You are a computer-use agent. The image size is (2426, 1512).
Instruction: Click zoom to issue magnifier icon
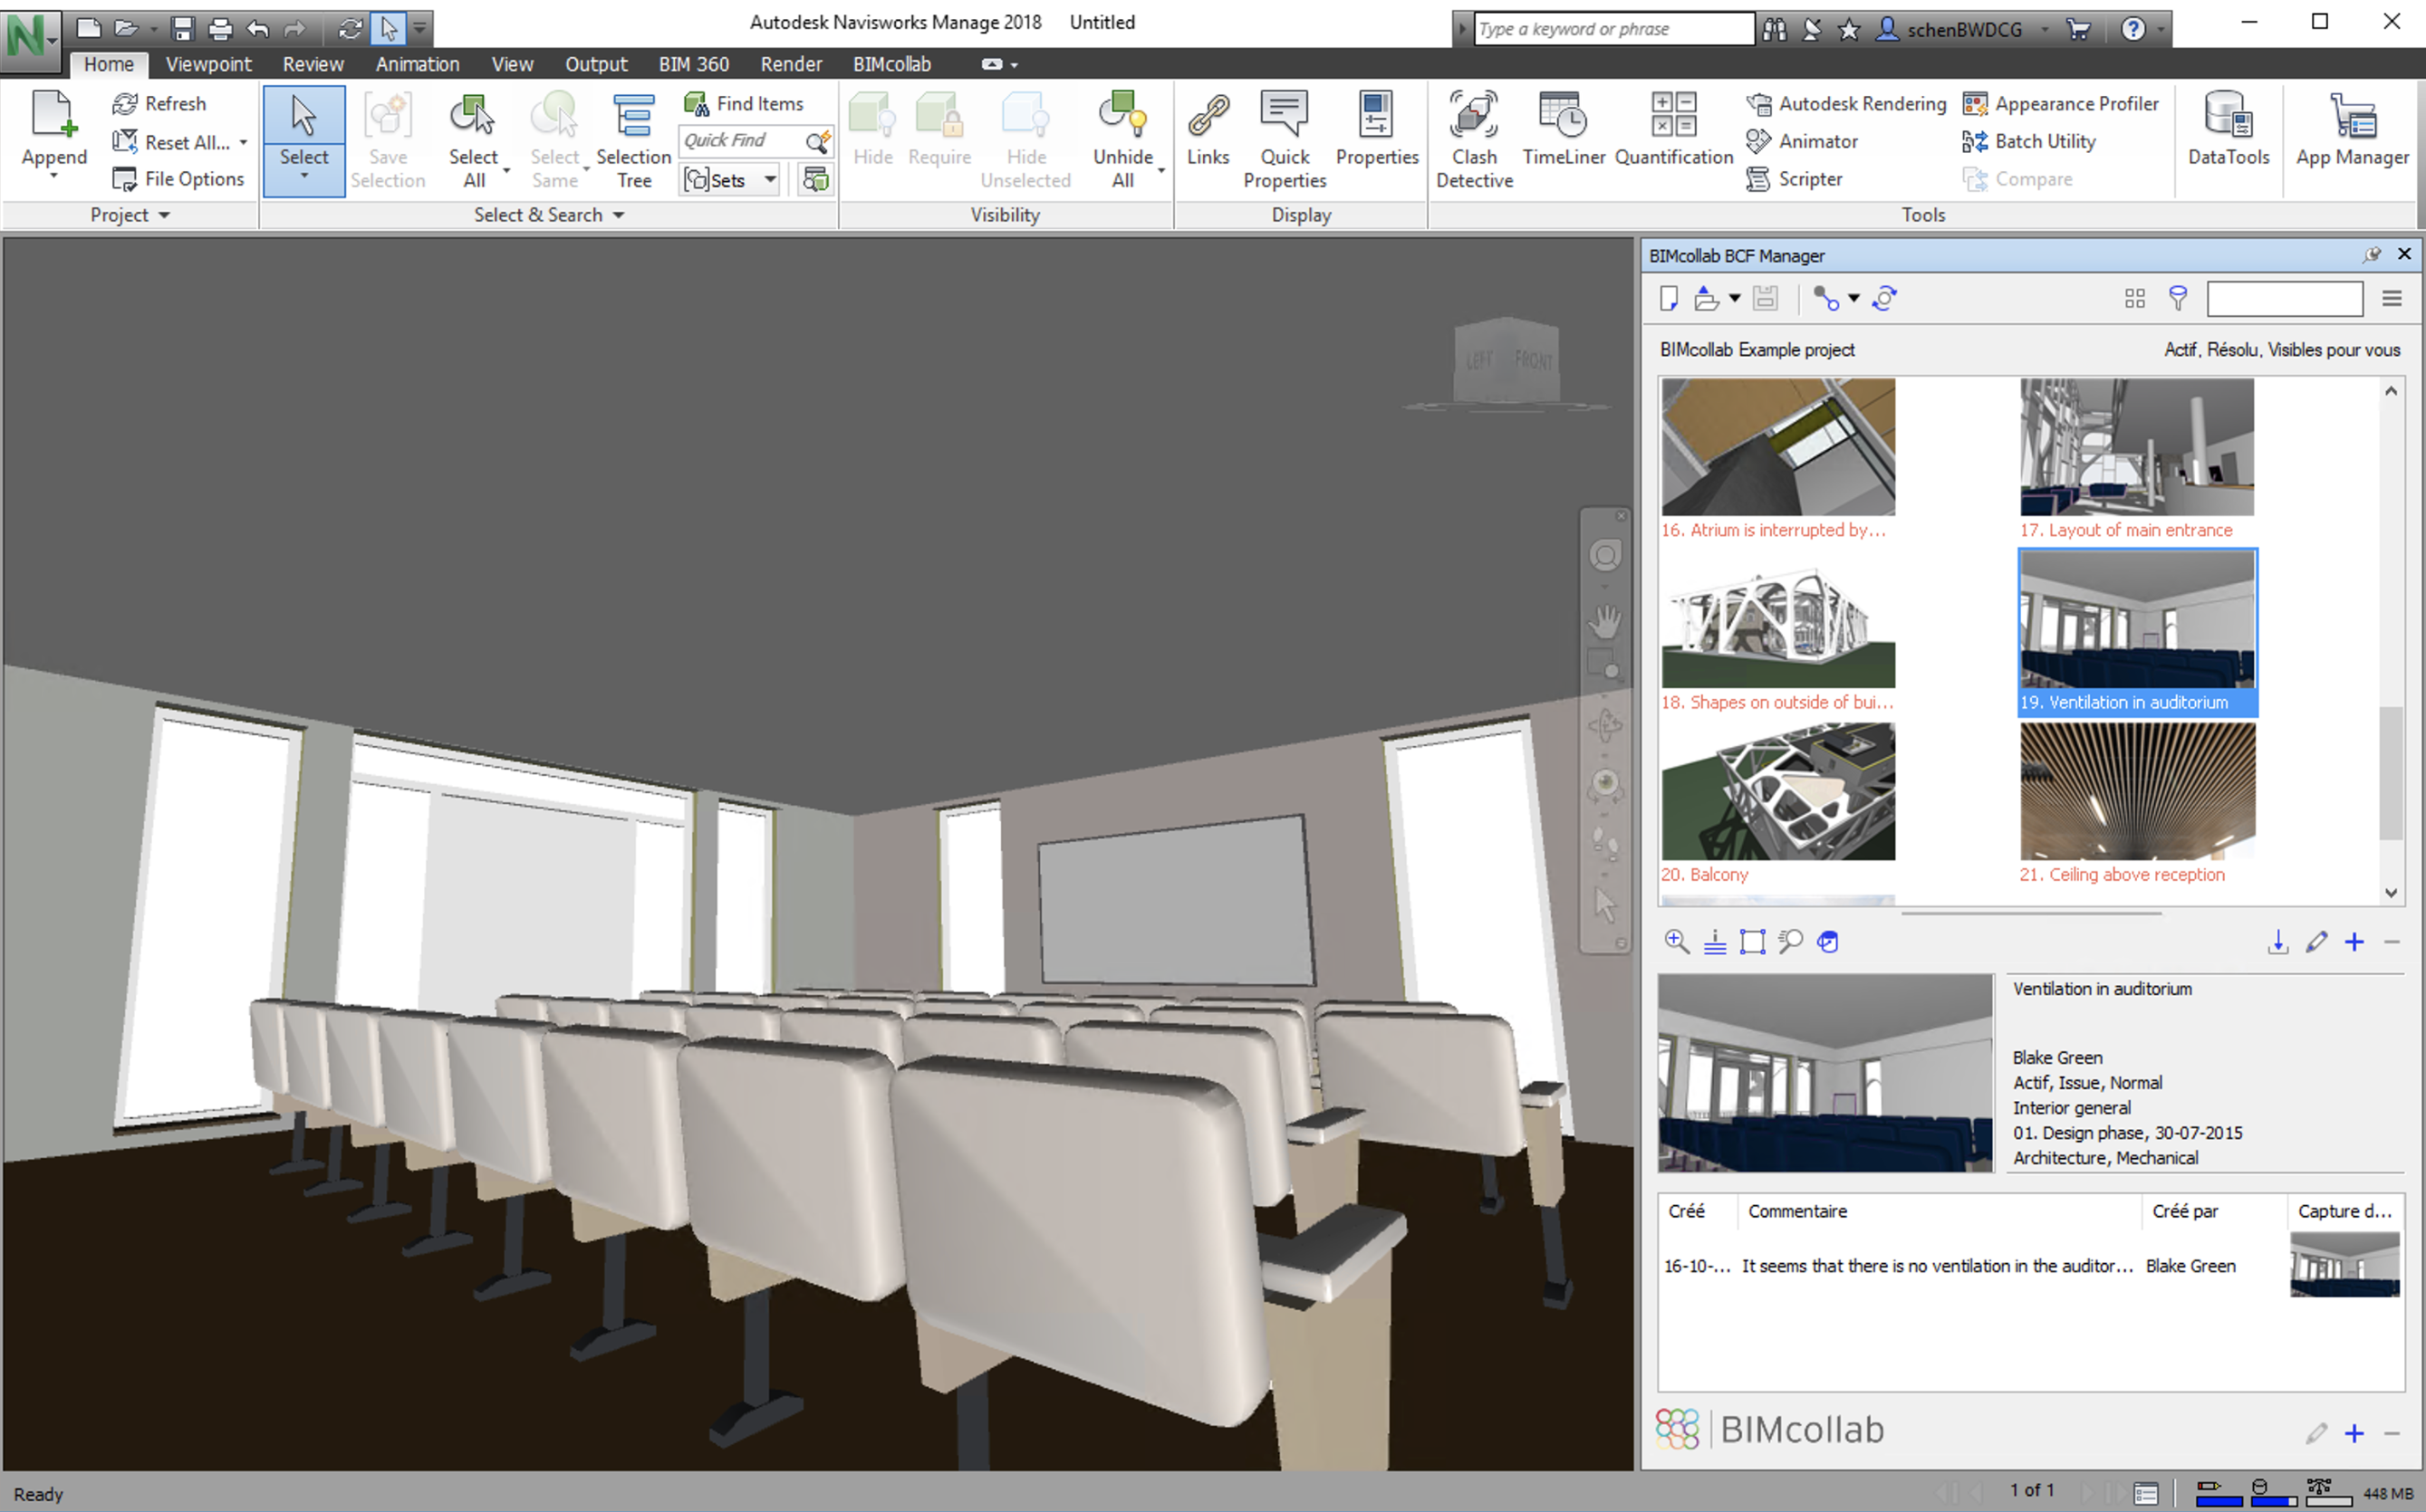click(1677, 941)
